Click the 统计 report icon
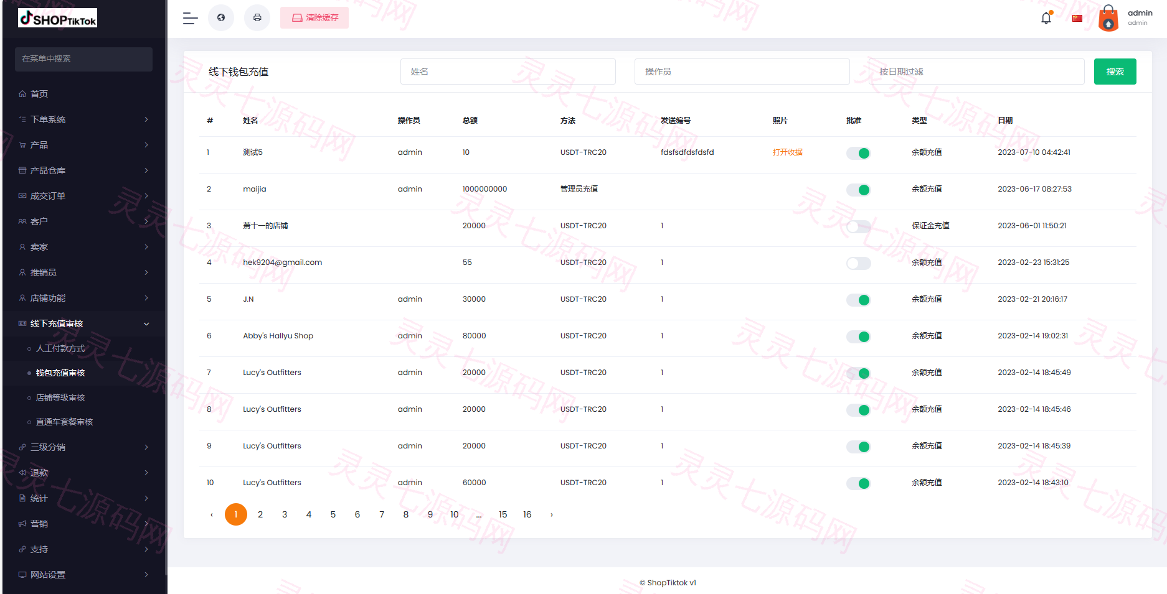 (22, 498)
